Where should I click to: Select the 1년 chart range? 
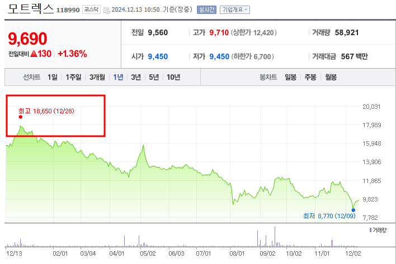(118, 77)
